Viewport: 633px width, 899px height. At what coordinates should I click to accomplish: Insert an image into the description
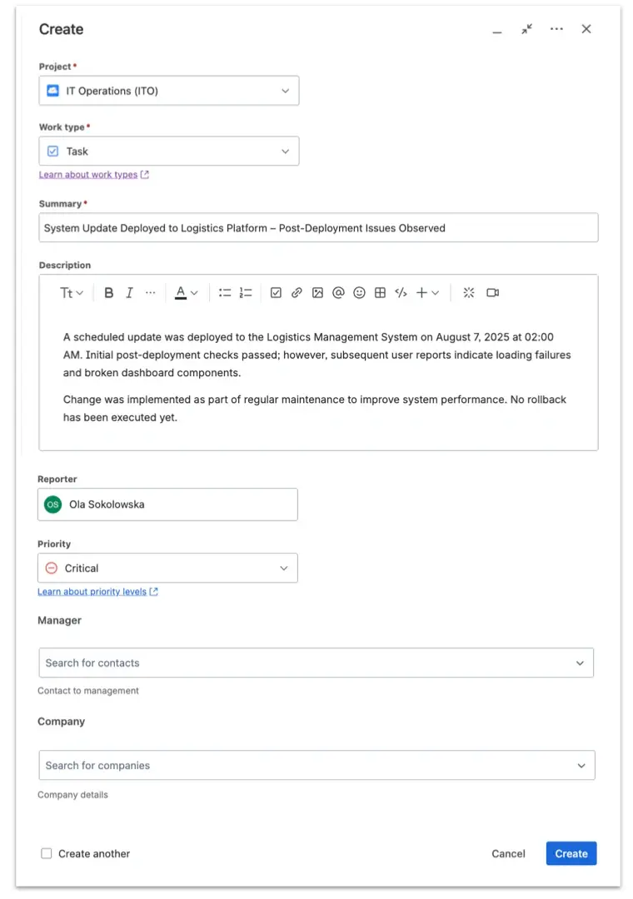318,292
